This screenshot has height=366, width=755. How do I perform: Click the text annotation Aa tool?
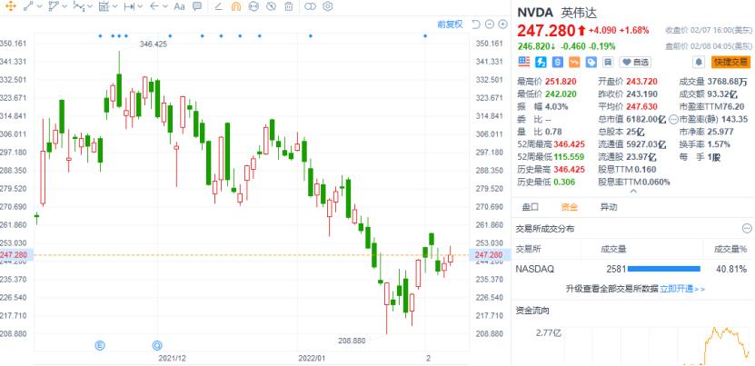click(x=179, y=6)
